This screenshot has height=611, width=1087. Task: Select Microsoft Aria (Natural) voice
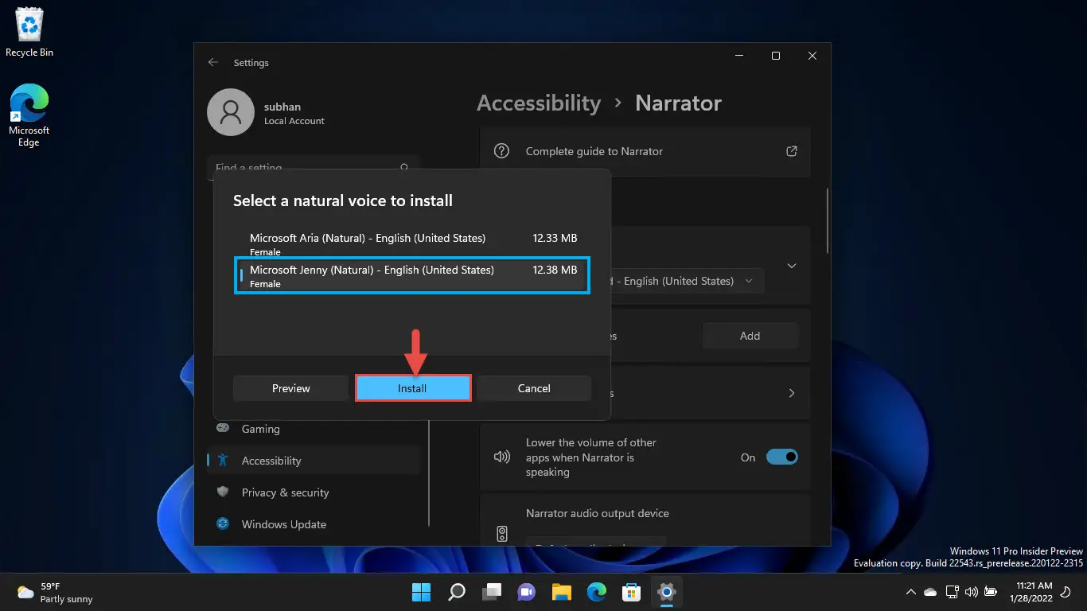pyautogui.click(x=412, y=243)
